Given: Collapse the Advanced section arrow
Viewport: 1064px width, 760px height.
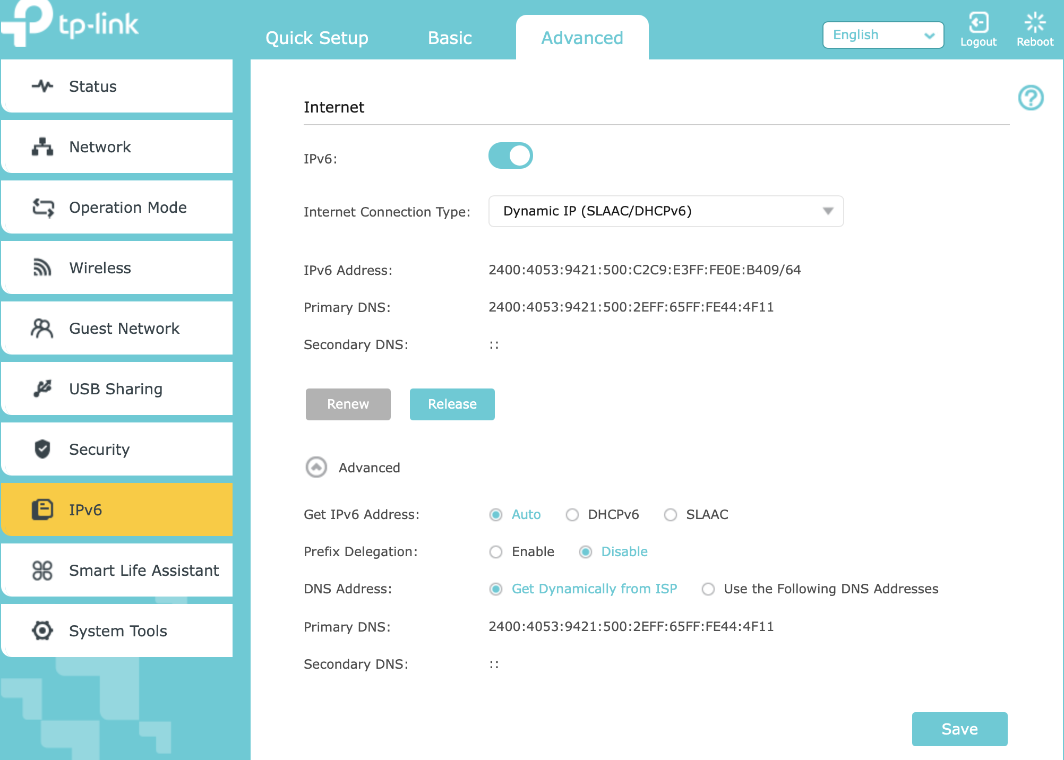Looking at the screenshot, I should point(316,468).
